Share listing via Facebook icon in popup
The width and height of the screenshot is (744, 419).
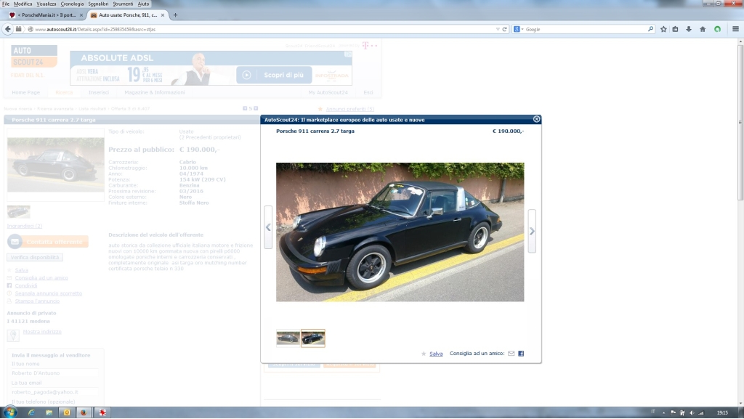[x=521, y=354]
